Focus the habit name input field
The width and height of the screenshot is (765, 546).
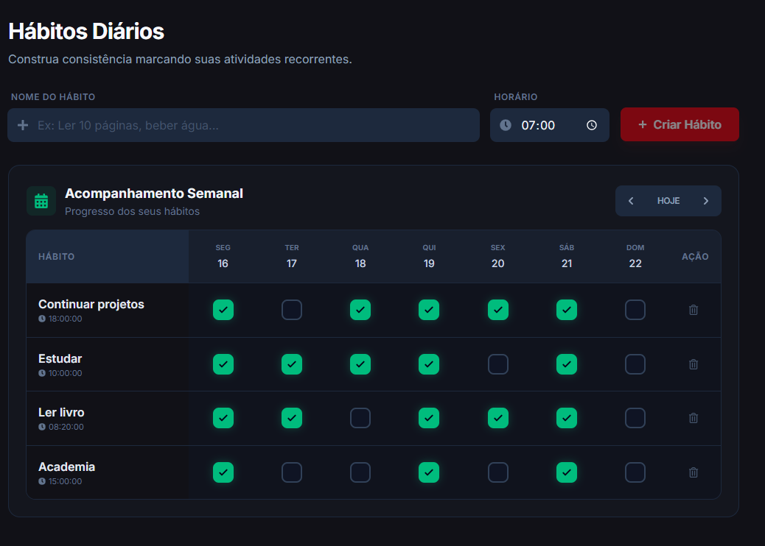(x=243, y=125)
